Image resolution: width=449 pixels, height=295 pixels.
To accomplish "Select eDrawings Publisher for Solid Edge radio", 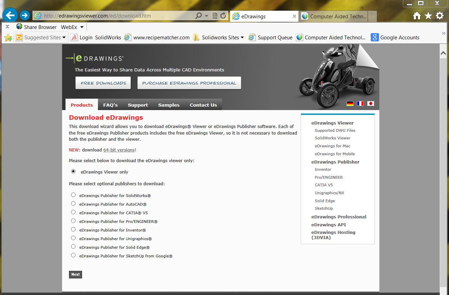I will [73, 247].
